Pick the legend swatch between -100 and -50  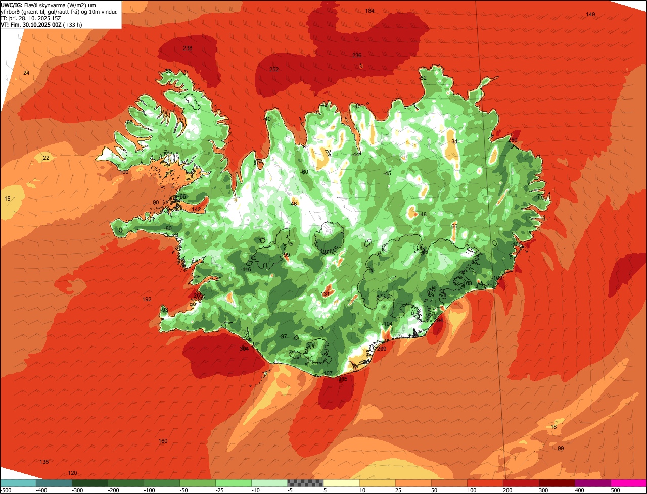click(161, 483)
